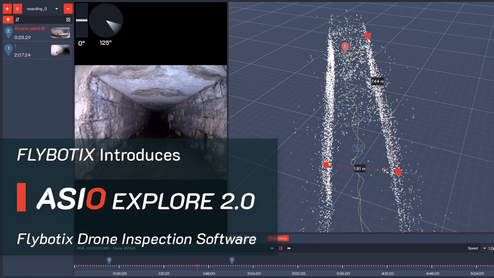Click the rewind button
Viewport: 494px width, 278px height.
click(x=272, y=248)
